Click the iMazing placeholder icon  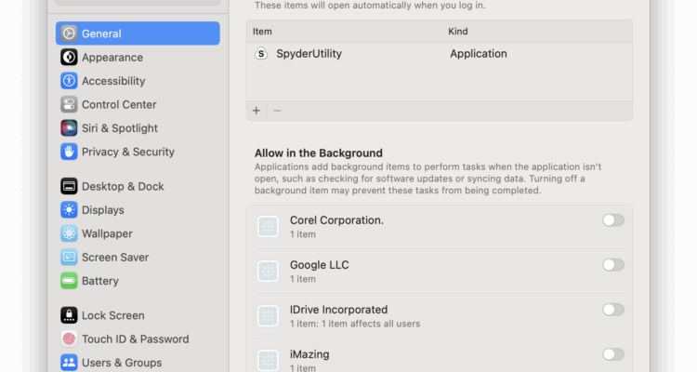(268, 360)
